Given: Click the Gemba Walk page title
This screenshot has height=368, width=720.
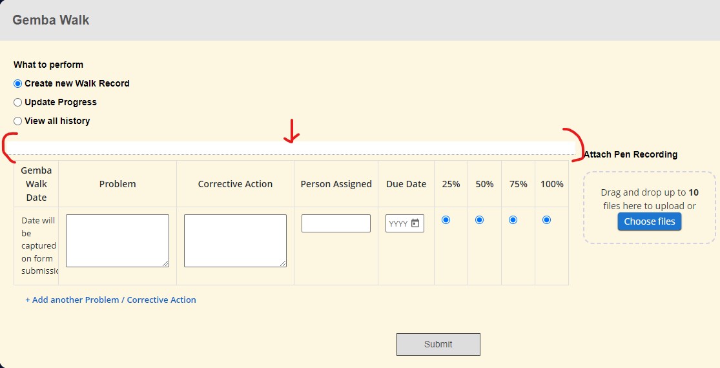Looking at the screenshot, I should (x=51, y=20).
